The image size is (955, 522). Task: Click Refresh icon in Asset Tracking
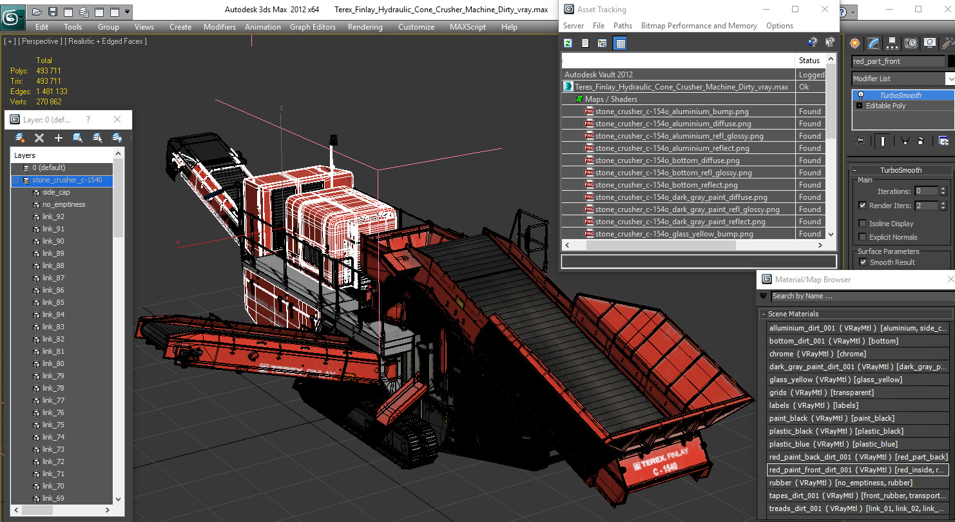click(568, 43)
